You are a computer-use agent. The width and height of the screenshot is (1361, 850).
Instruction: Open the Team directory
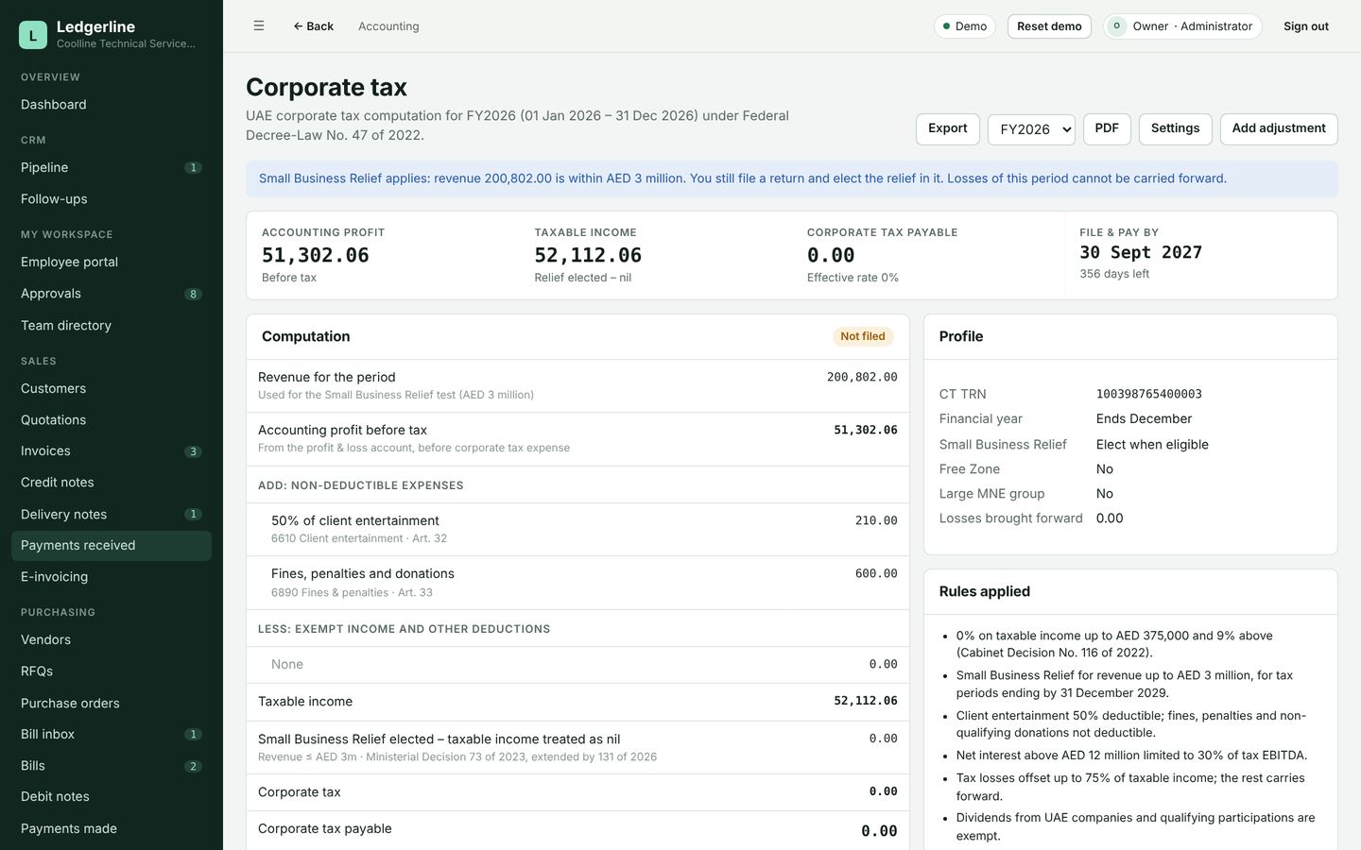tap(112, 326)
